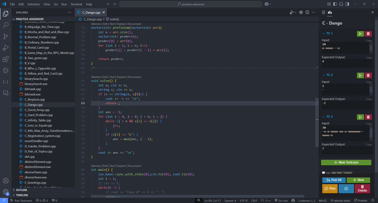Close the C - Dango side panel

click(372, 12)
